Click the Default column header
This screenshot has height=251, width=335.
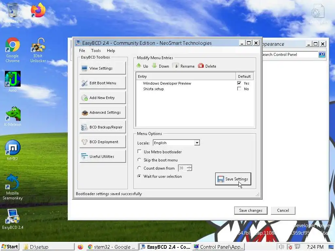pyautogui.click(x=244, y=76)
